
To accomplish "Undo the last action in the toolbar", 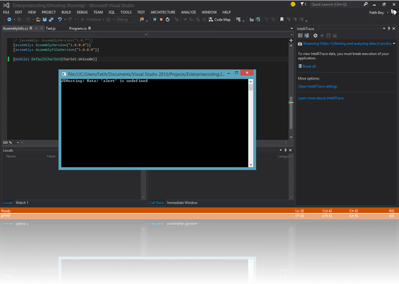I will coord(60,20).
